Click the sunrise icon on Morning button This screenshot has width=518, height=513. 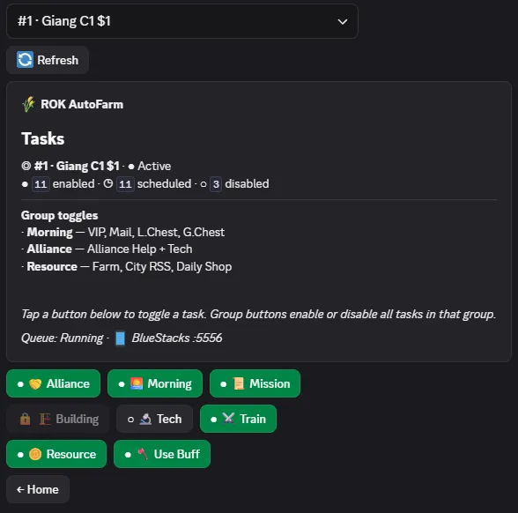tap(137, 383)
